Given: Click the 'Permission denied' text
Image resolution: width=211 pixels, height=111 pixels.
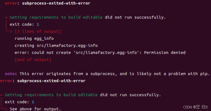Looking at the screenshot, I should (165, 53).
